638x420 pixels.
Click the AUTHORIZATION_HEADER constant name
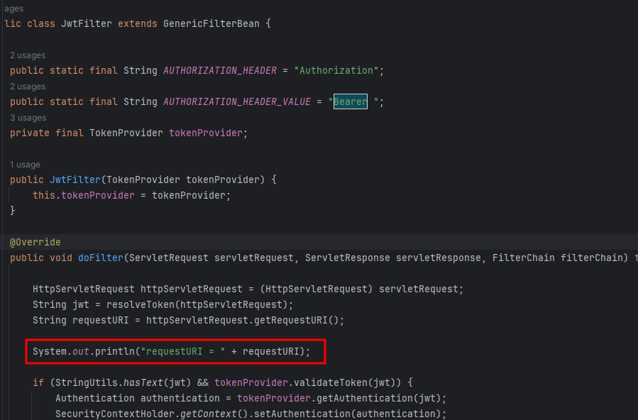coord(220,70)
